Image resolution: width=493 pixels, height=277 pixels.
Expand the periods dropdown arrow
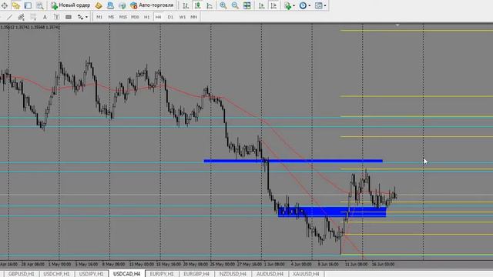point(310,5)
